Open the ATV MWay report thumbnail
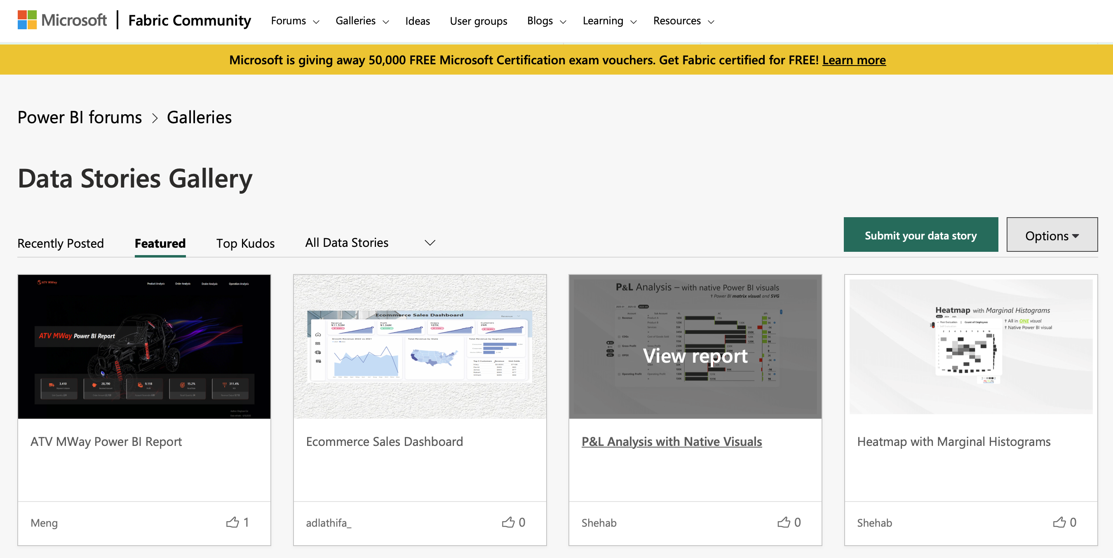Viewport: 1113px width, 558px height. pos(144,346)
